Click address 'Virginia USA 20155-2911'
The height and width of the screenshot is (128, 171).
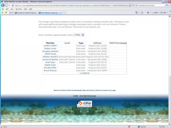97,57
